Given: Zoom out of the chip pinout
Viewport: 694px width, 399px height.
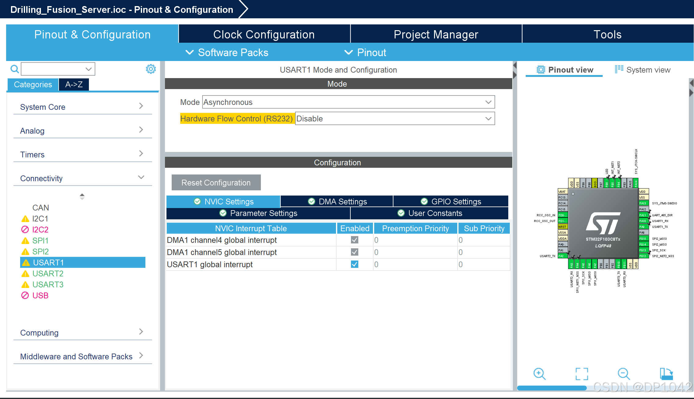Looking at the screenshot, I should click(623, 374).
